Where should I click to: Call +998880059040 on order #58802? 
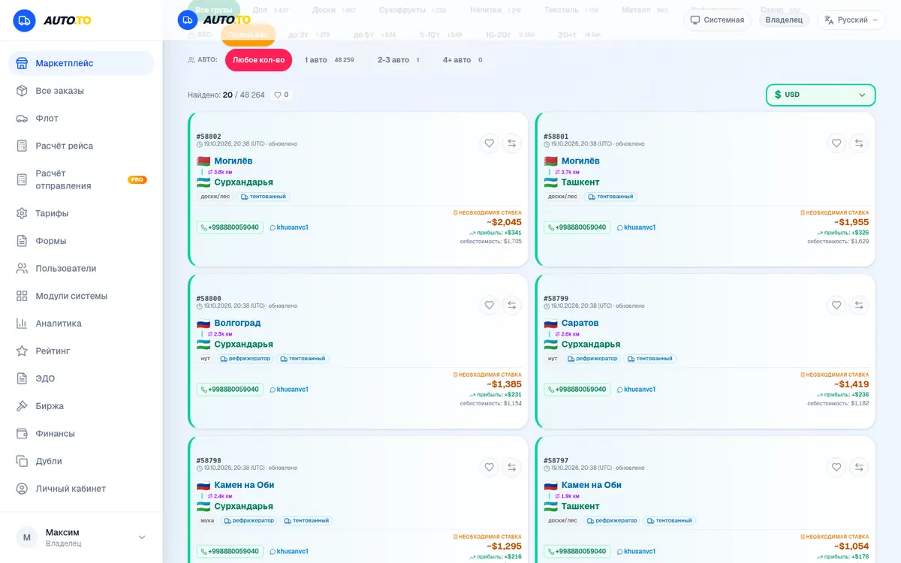pos(230,227)
